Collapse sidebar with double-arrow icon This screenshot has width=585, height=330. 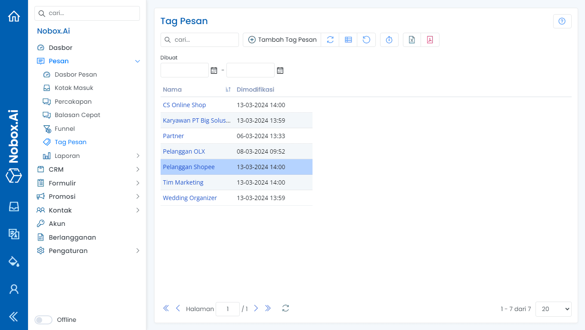pos(14,317)
